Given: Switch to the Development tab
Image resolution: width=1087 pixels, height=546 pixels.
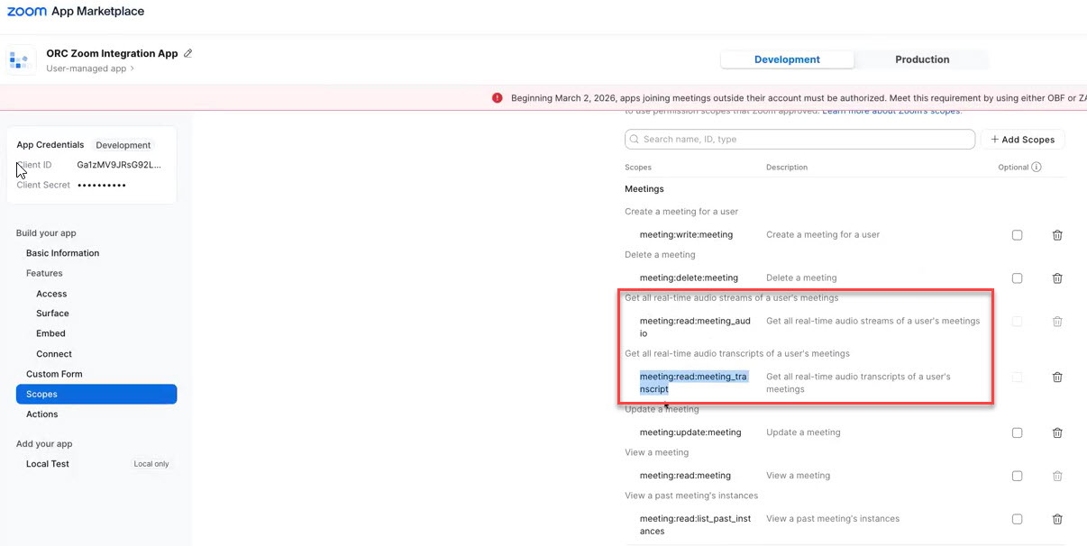Looking at the screenshot, I should [x=787, y=59].
